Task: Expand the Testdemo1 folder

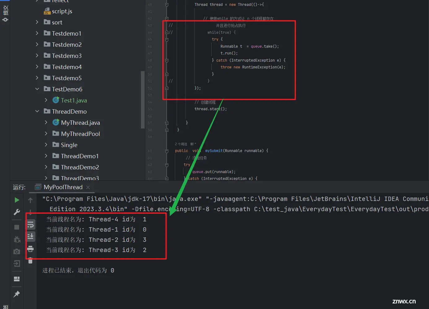Action: pos(37,33)
